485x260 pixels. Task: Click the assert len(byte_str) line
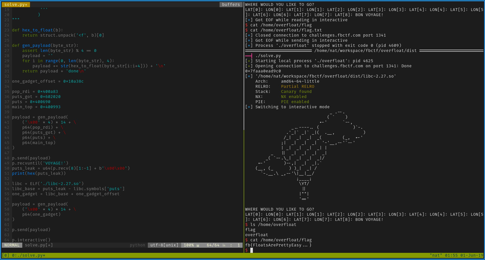coord(59,51)
